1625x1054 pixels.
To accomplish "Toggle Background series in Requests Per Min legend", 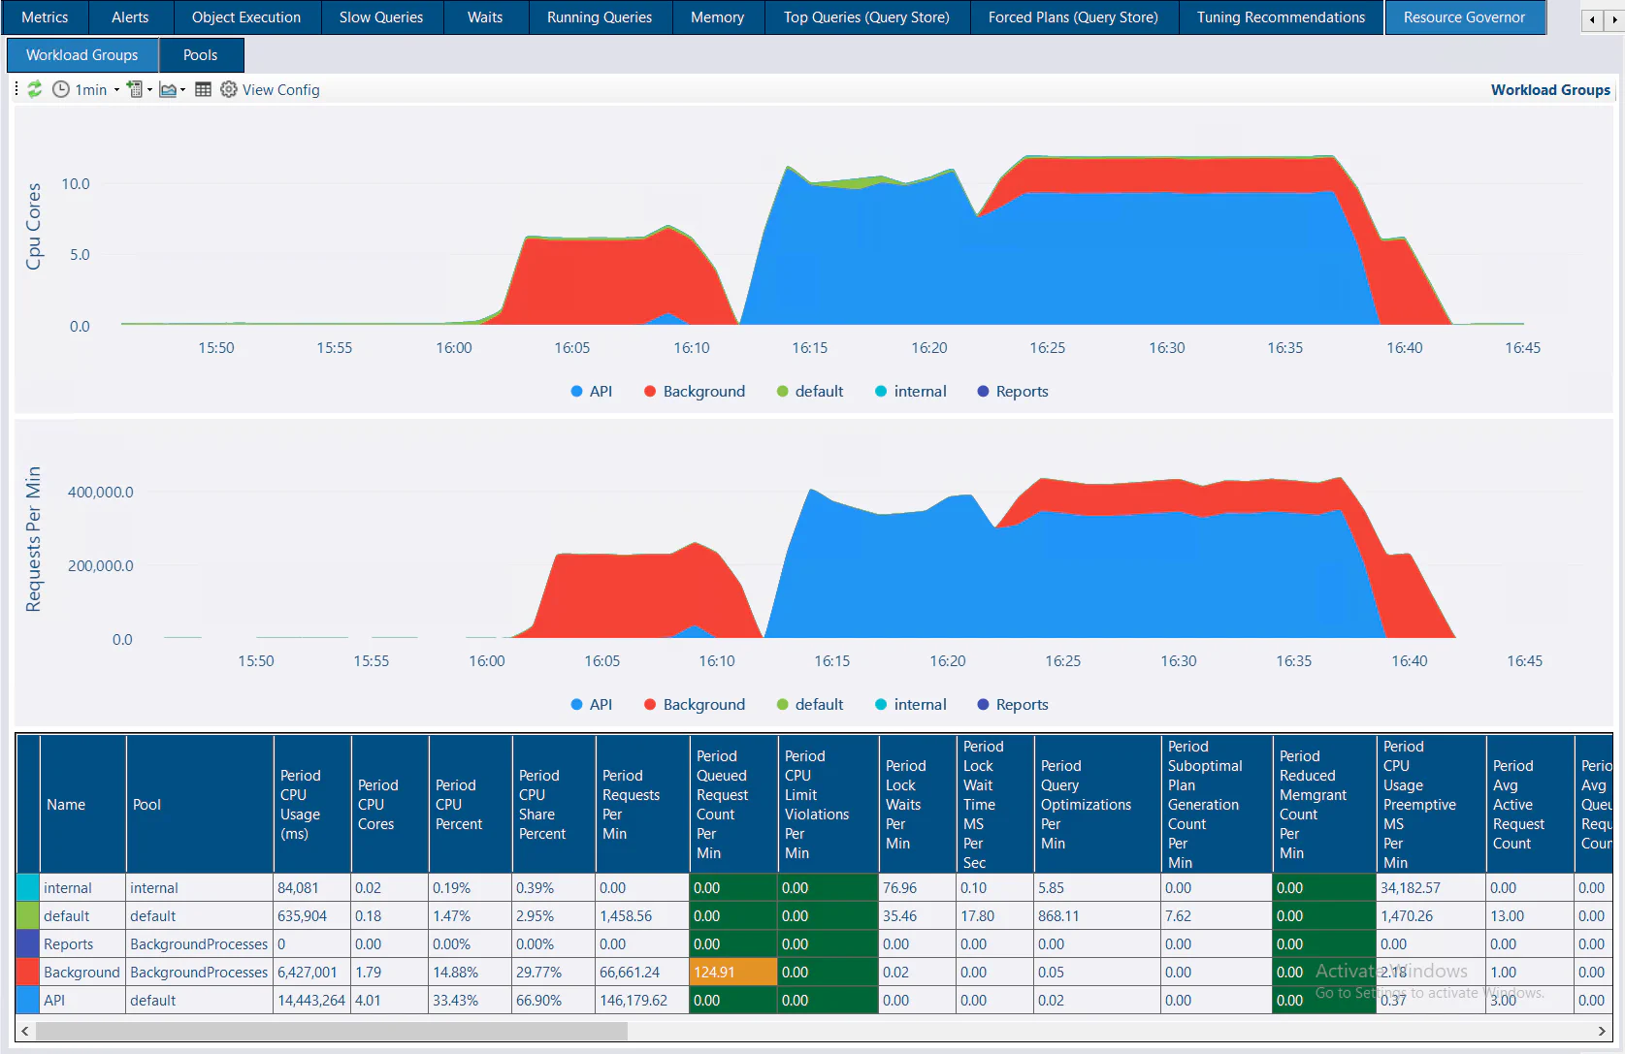I will coord(694,705).
